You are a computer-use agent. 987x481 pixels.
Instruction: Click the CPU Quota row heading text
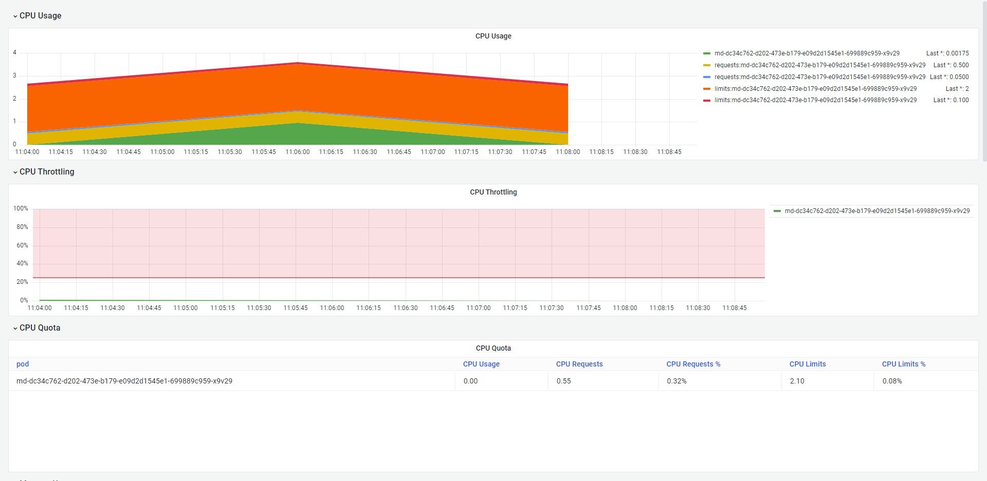pos(40,328)
